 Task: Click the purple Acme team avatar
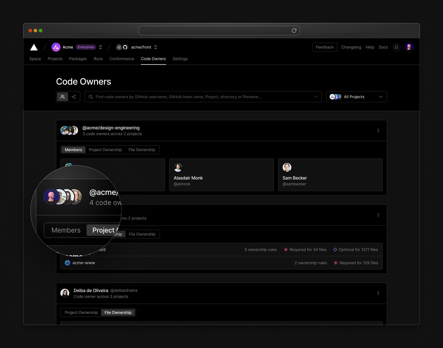56,47
